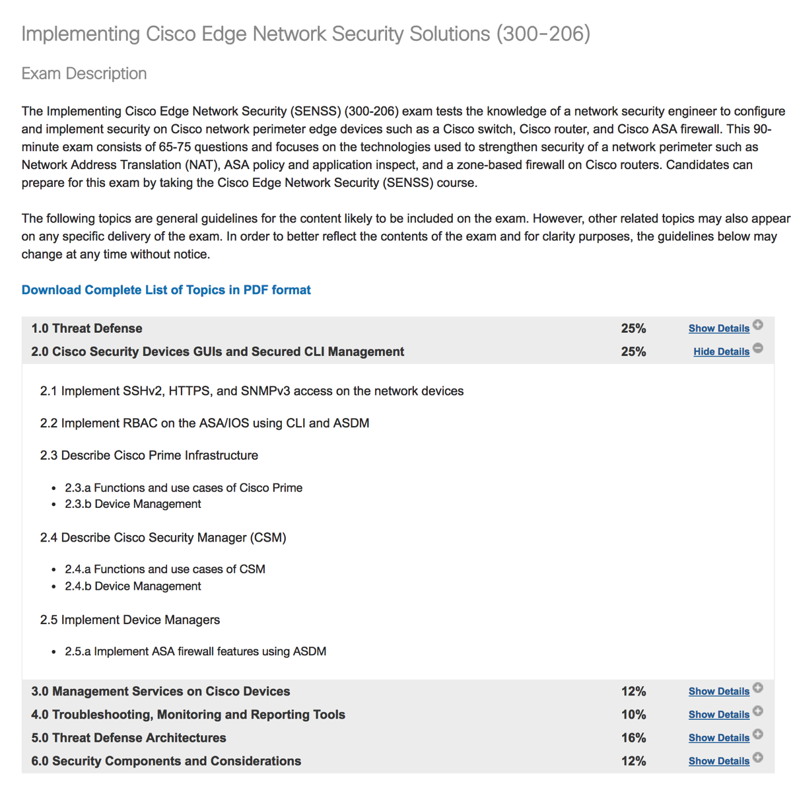Screen dimensions: 791x786
Task: Click minus icon beside Security Devices GUIs row
Action: pyautogui.click(x=759, y=348)
